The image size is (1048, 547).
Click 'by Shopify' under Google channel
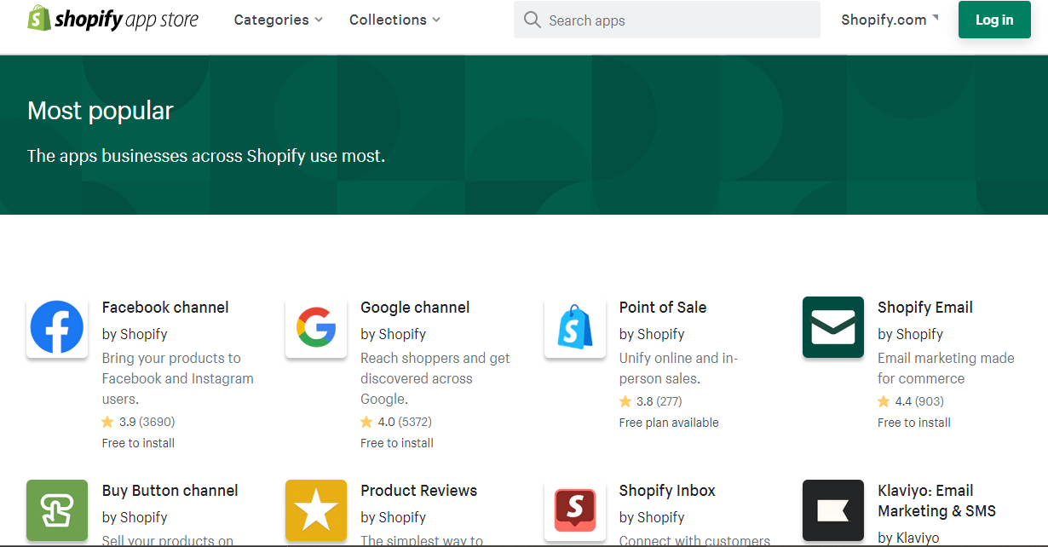pyautogui.click(x=393, y=334)
